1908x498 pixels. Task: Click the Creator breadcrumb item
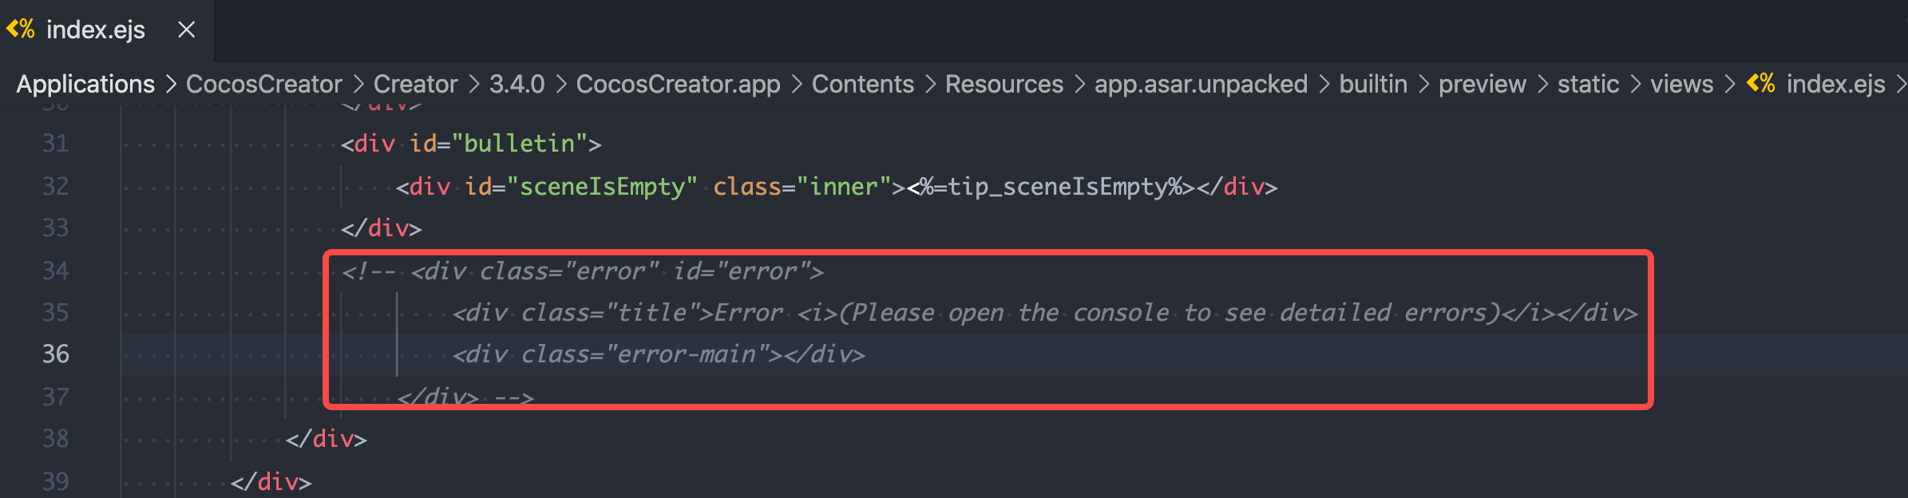[x=415, y=84]
